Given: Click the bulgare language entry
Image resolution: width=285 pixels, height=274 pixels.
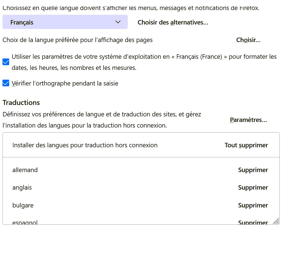Looking at the screenshot, I should 23,205.
